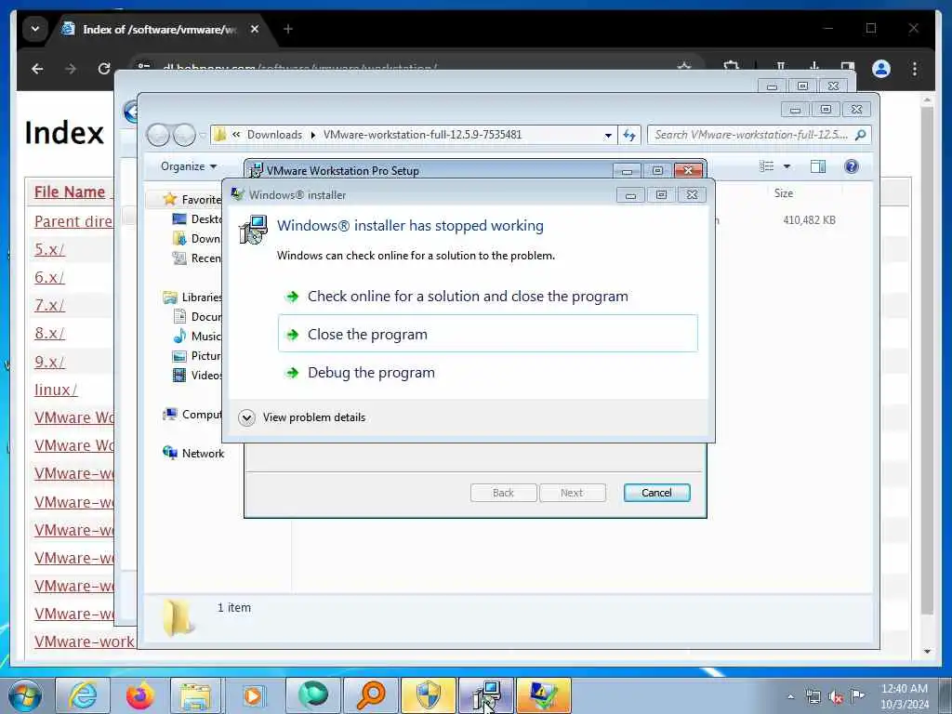Viewport: 952px width, 714px height.
Task: Click the Windows Start button
Action: tap(25, 695)
